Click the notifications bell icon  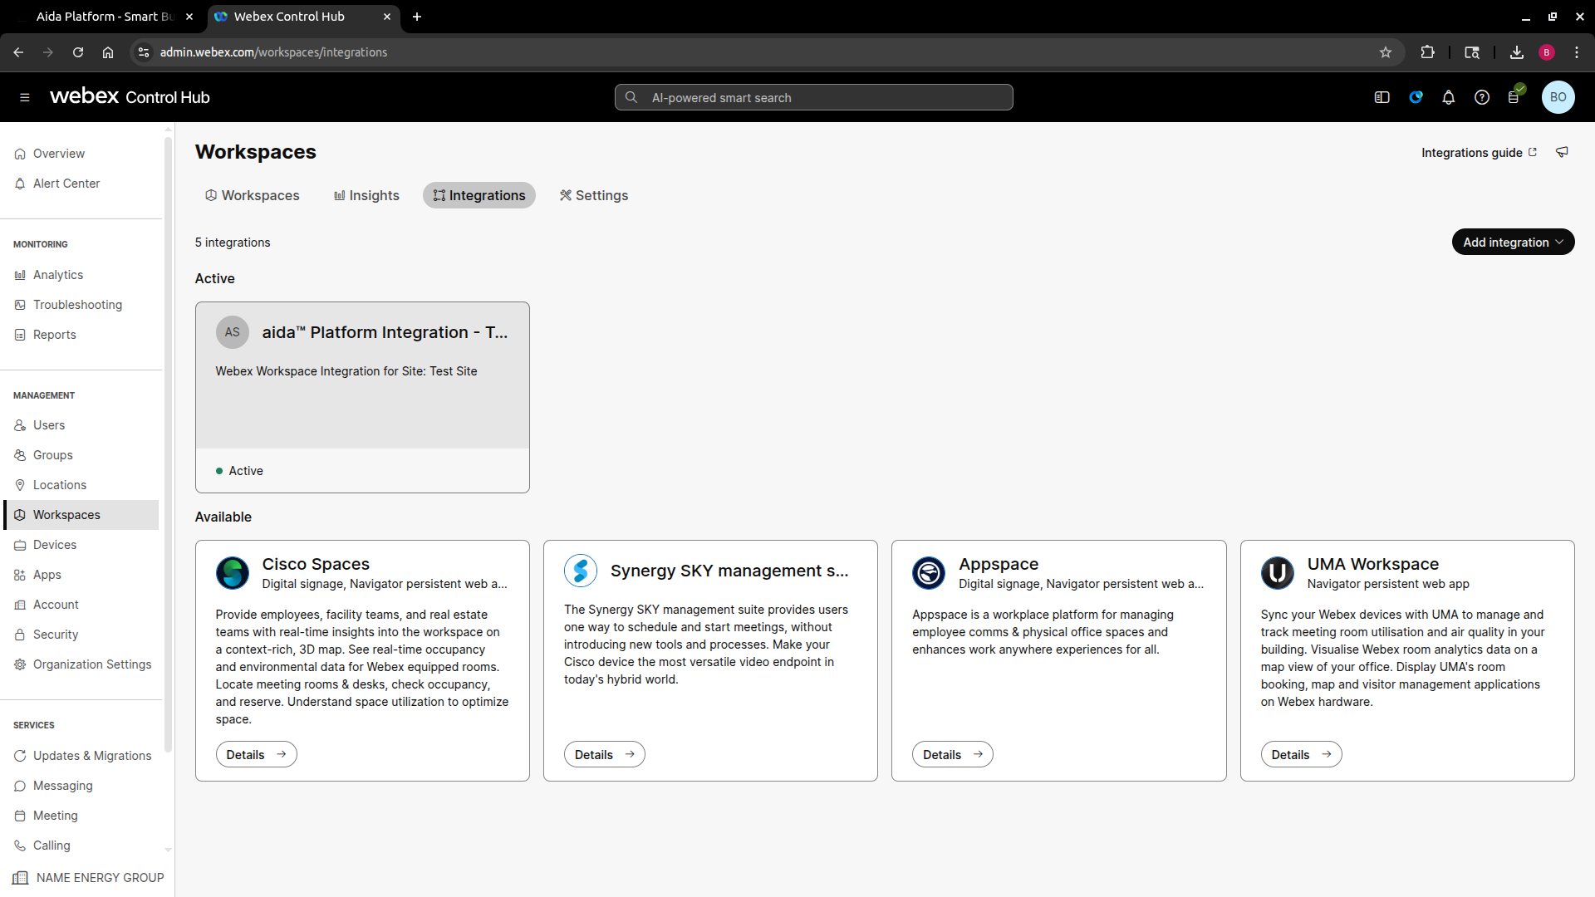point(1448,97)
